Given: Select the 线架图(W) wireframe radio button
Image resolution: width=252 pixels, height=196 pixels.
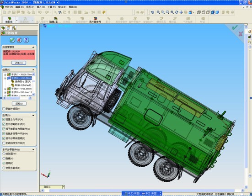Looking at the screenshot, I should click(x=4, y=154).
